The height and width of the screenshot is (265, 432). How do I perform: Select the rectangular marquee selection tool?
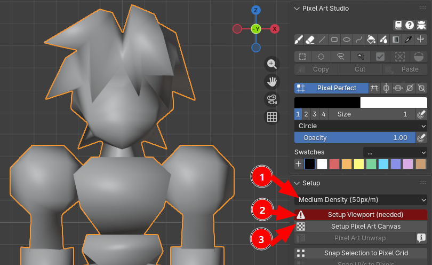click(302, 57)
